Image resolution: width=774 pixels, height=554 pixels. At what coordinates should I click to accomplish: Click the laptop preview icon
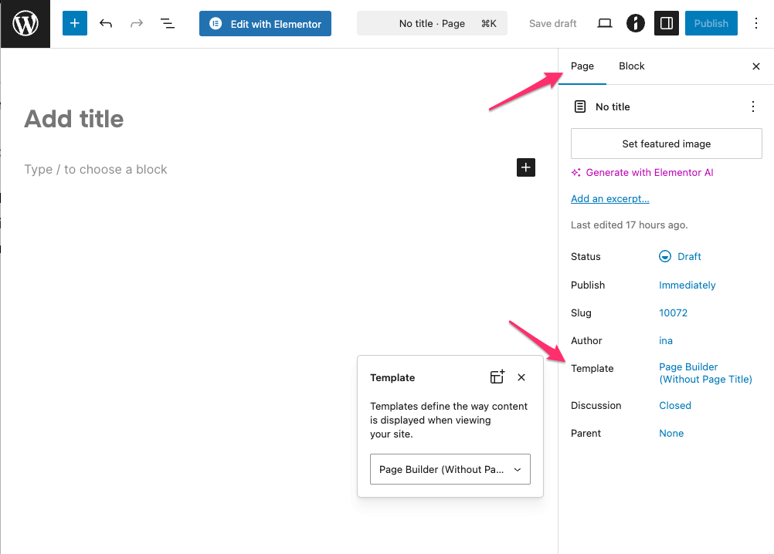pos(605,24)
